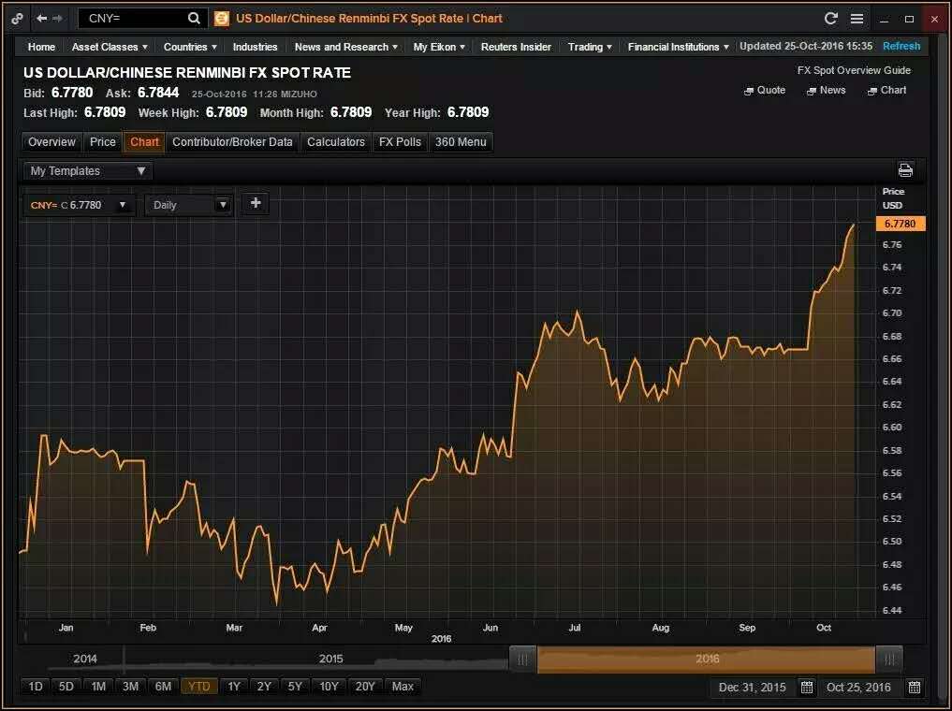This screenshot has width=952, height=711.
Task: Add a series with plus button
Action: click(255, 204)
